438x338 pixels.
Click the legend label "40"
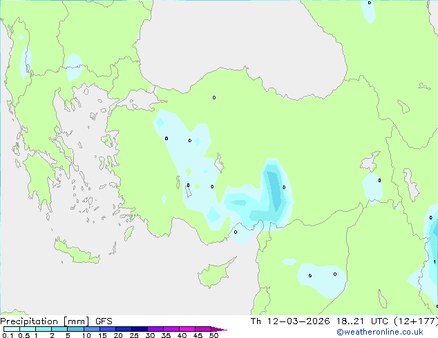182,335
